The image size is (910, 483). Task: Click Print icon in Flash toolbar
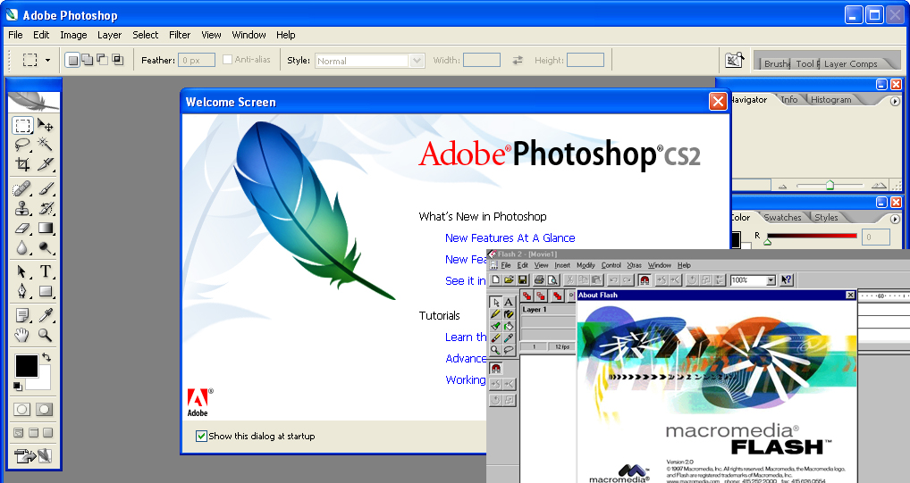(539, 280)
